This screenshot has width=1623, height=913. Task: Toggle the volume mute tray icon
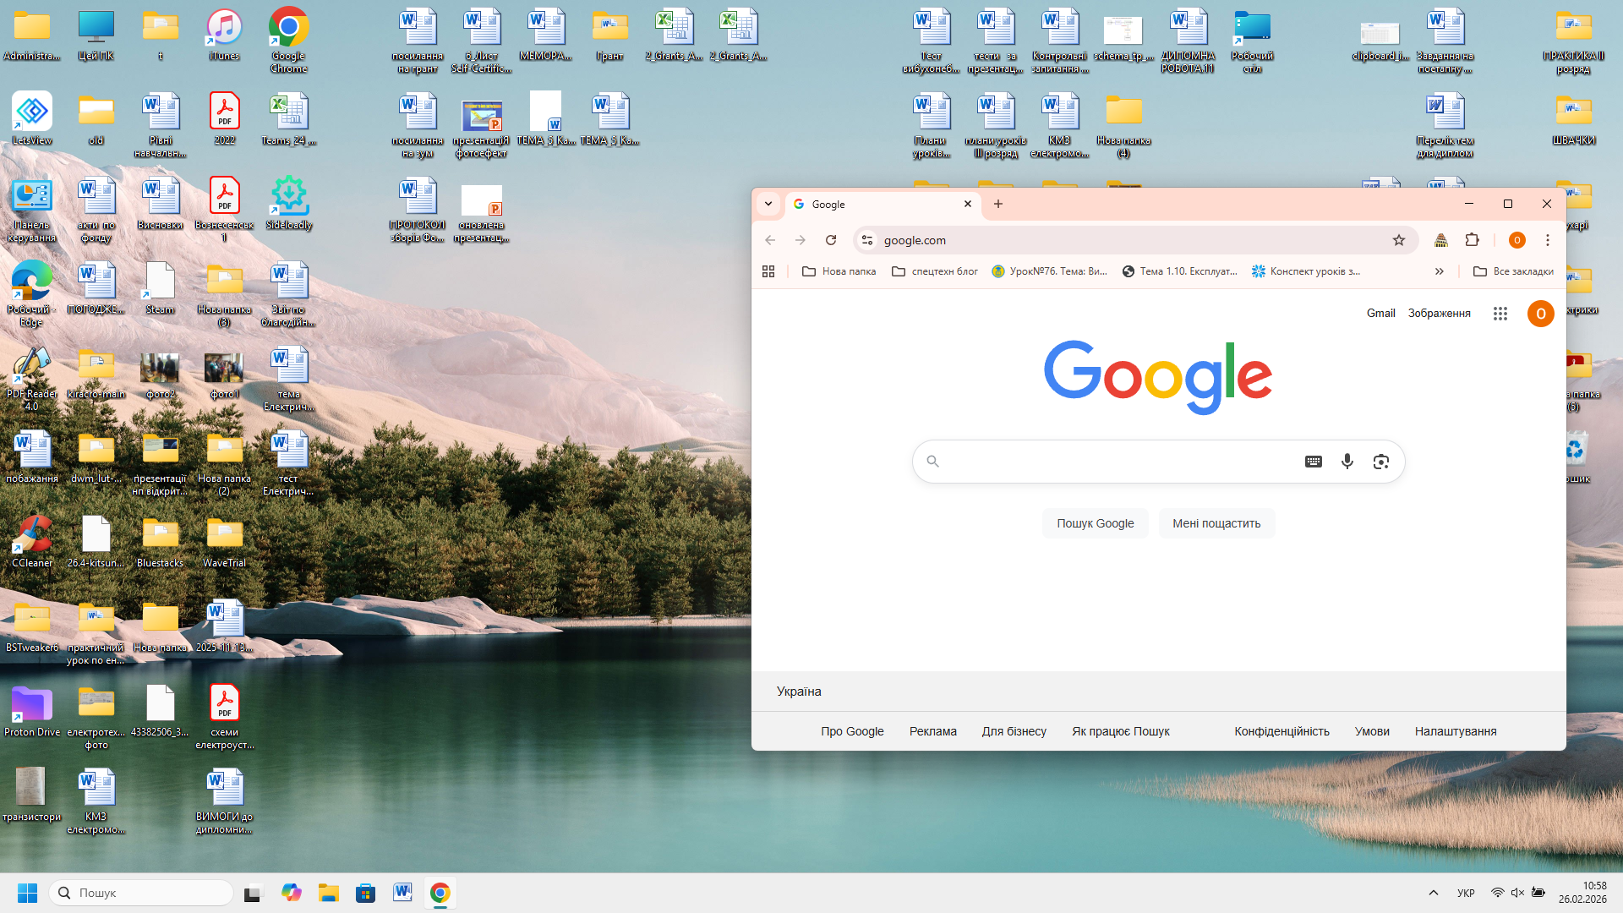[1517, 893]
